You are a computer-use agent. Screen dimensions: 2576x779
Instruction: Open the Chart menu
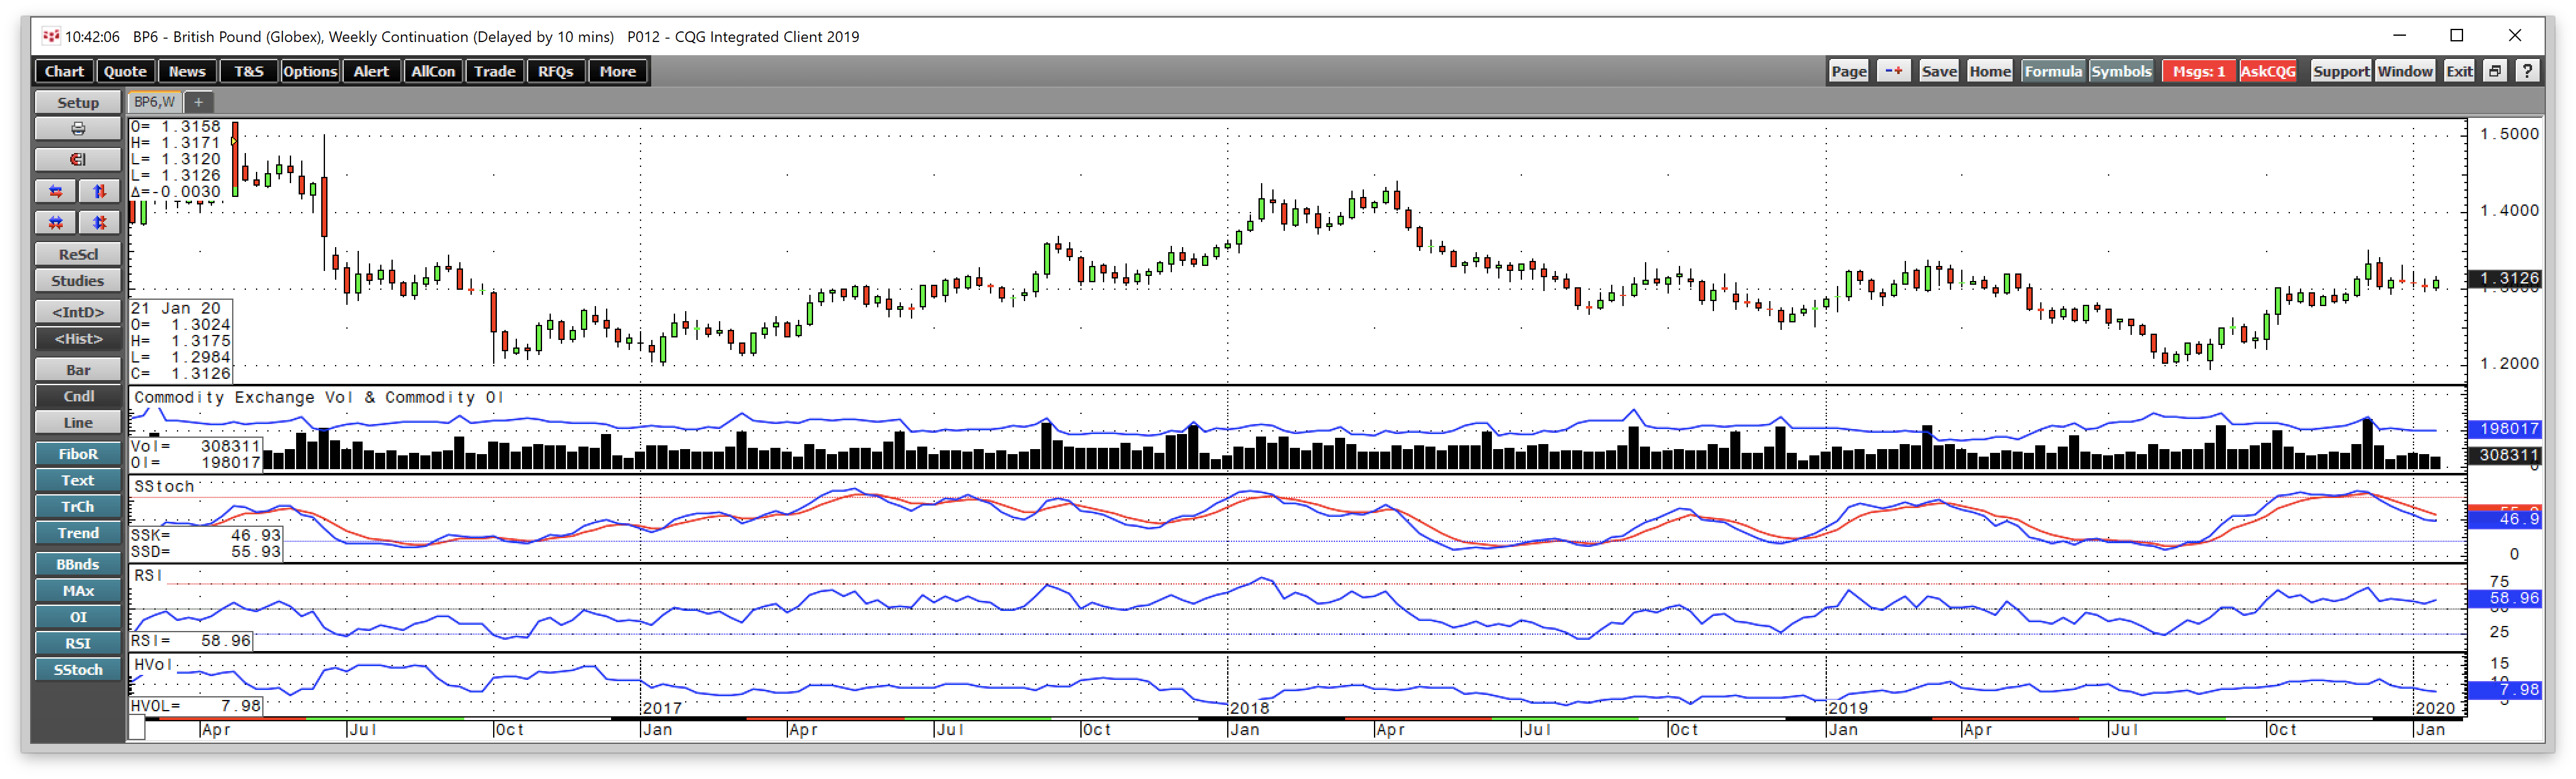(x=64, y=71)
